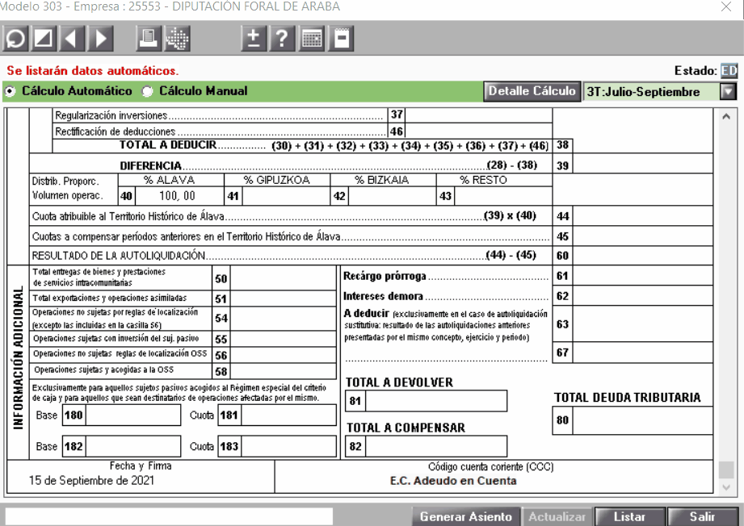Open the 3T:Julio-Septiembre period dropdown

click(x=727, y=91)
